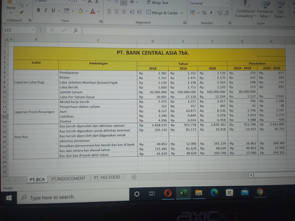
Task: Toggle Italic text formatting
Action: tap(46, 10)
